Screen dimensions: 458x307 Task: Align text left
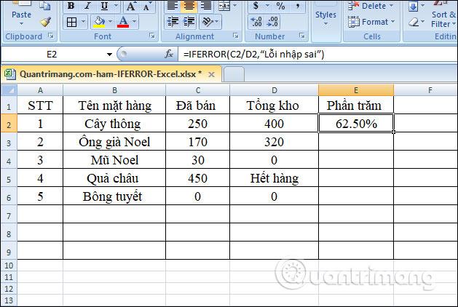coord(173,6)
